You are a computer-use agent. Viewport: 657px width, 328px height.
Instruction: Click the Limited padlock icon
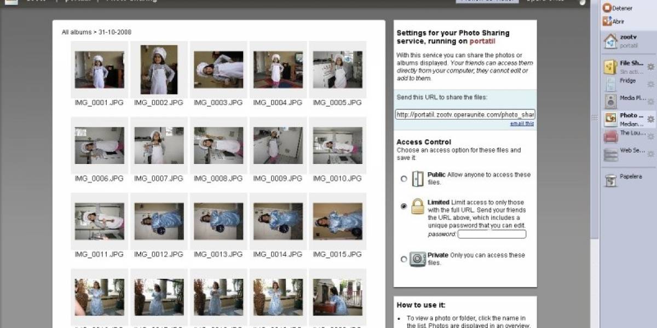click(418, 206)
